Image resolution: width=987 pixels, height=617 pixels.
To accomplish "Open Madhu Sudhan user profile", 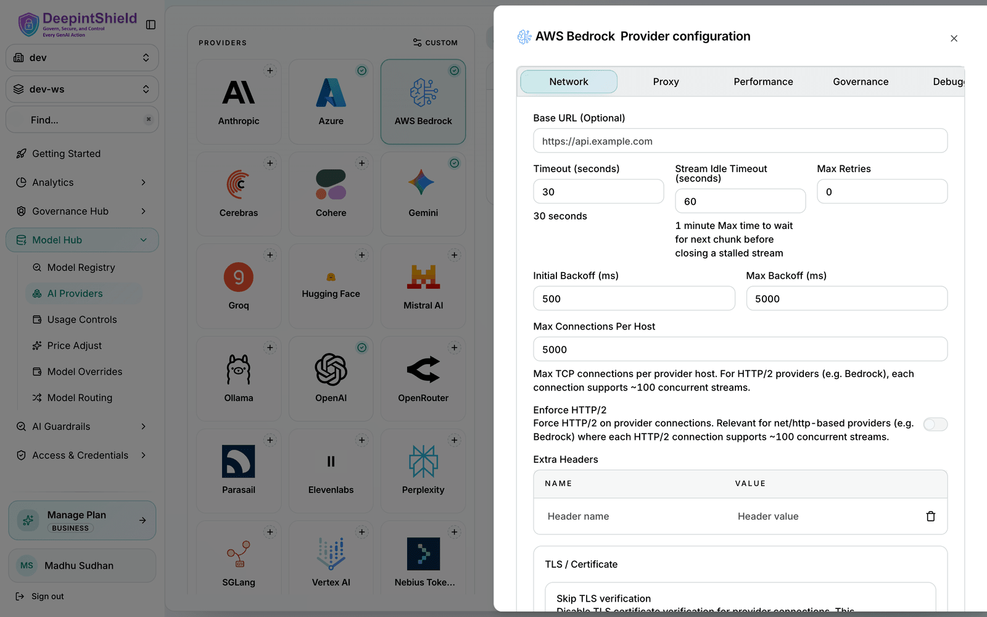I will point(82,566).
